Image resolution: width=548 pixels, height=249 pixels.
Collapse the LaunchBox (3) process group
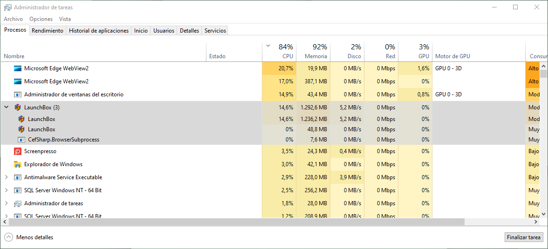point(7,107)
